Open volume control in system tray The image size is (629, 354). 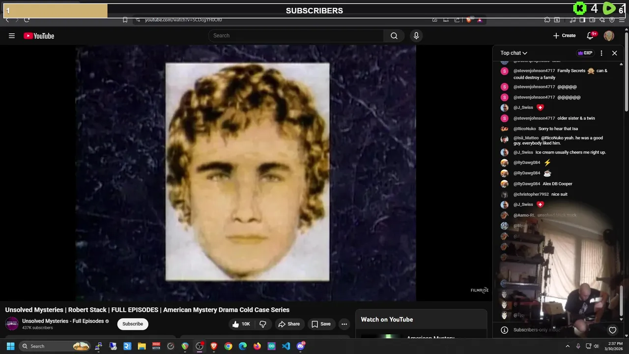tap(596, 346)
